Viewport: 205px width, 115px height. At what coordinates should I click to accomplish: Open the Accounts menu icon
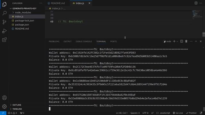click(x=4, y=98)
